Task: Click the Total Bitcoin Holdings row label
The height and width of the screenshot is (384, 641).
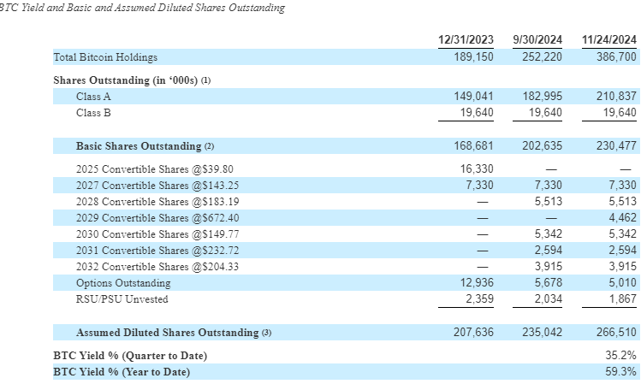Action: coord(105,57)
